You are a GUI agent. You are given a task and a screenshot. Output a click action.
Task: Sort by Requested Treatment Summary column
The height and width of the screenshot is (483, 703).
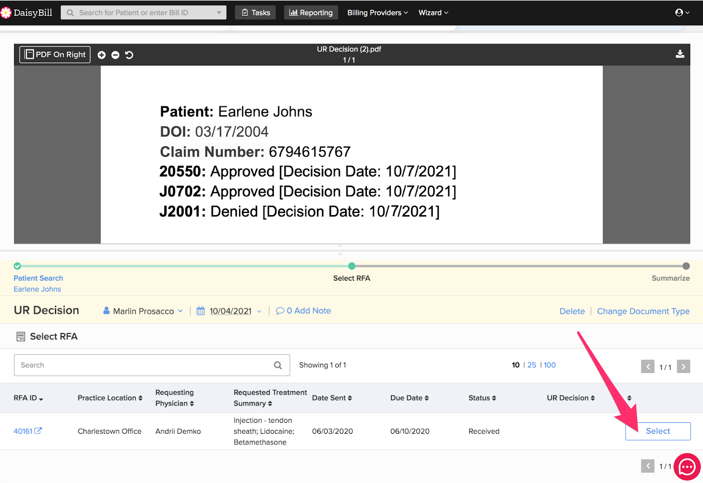tap(270, 398)
